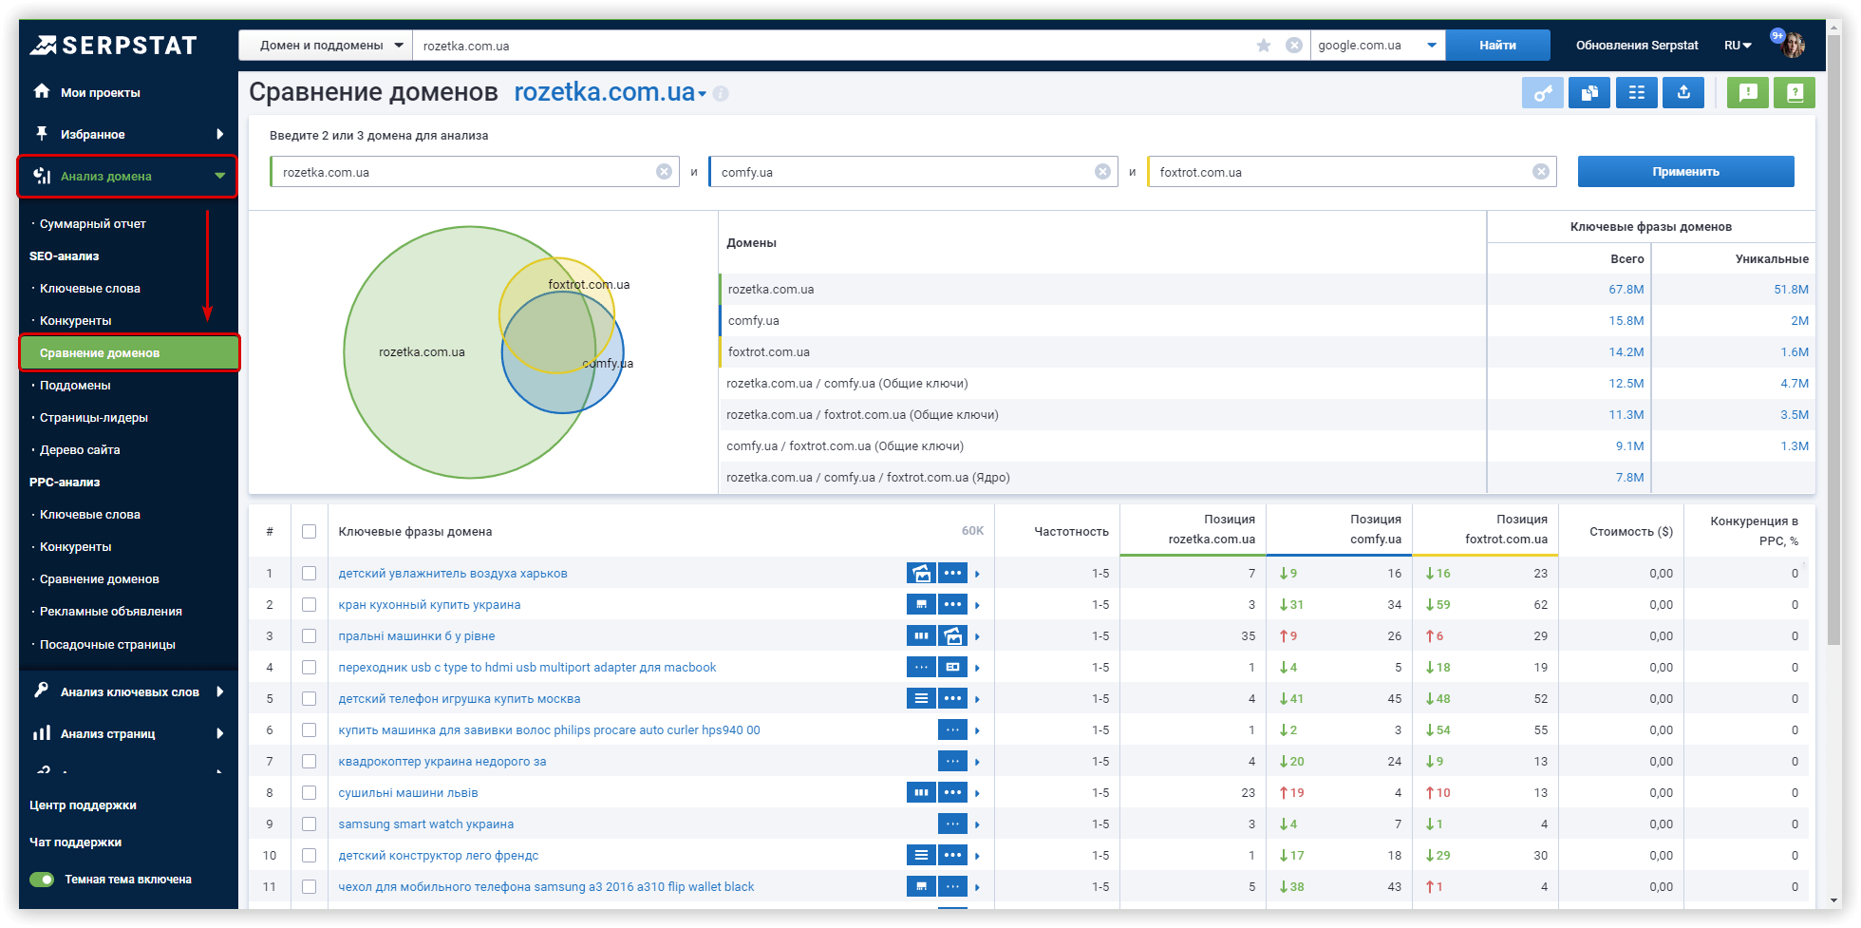Open the user profile avatar
This screenshot has height=928, width=1861.
(1793, 45)
